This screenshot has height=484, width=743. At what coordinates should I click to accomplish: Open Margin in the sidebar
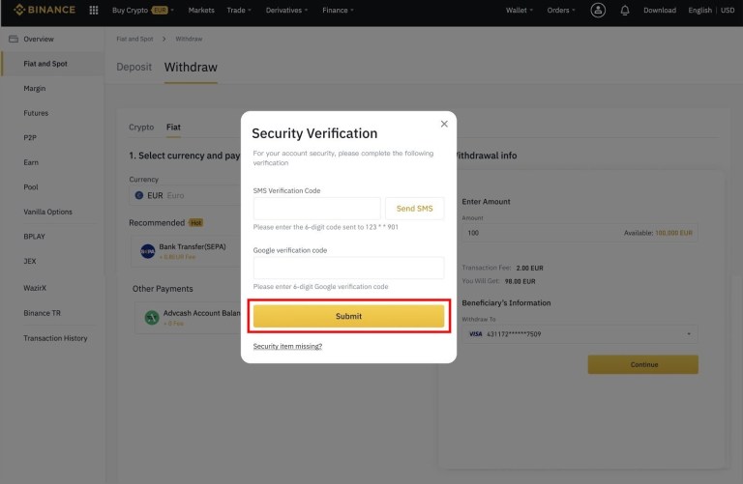(35, 88)
